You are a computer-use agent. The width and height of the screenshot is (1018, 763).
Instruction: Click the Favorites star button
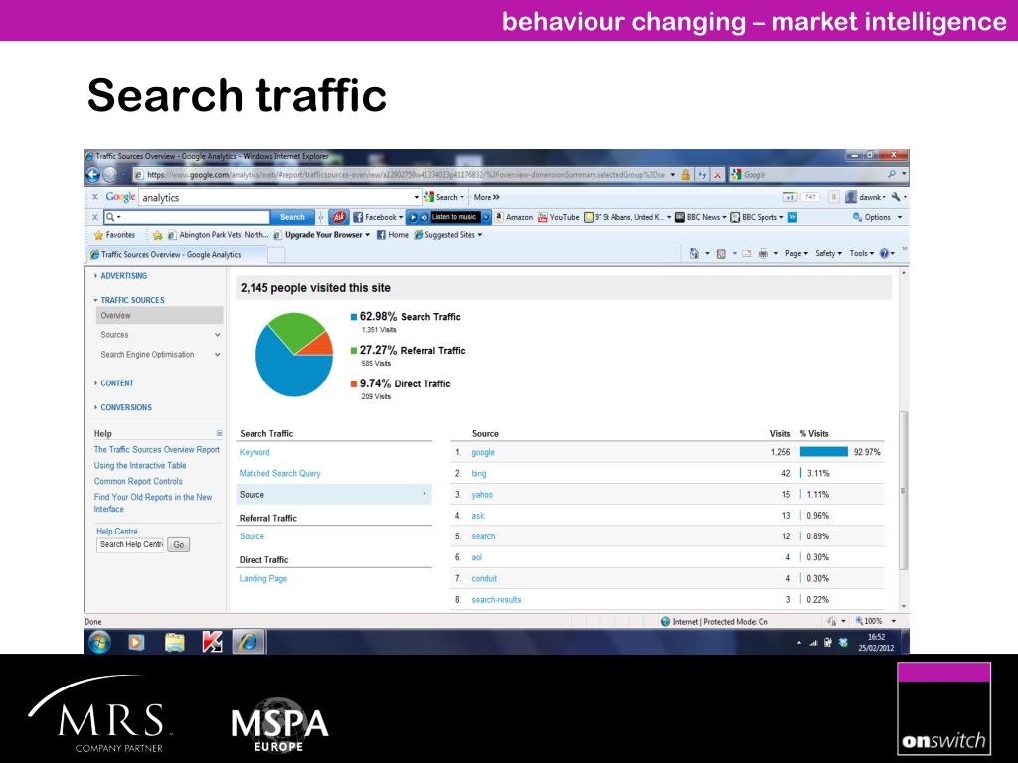pos(115,235)
